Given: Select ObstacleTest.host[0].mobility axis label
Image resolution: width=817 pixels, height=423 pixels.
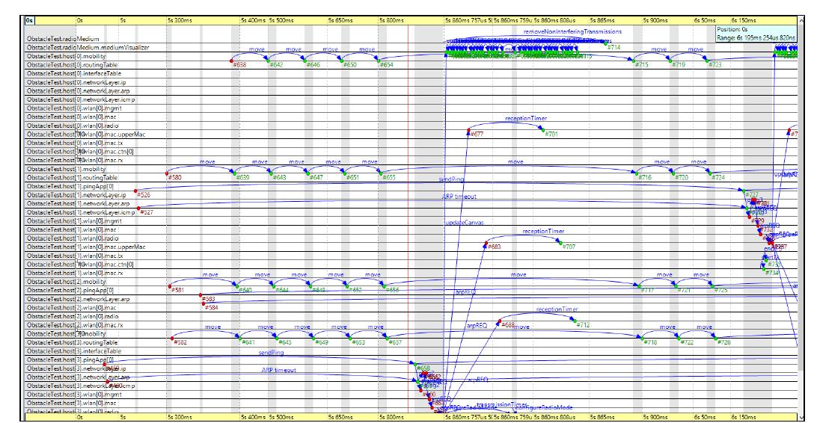Looking at the screenshot, I should pos(66,56).
